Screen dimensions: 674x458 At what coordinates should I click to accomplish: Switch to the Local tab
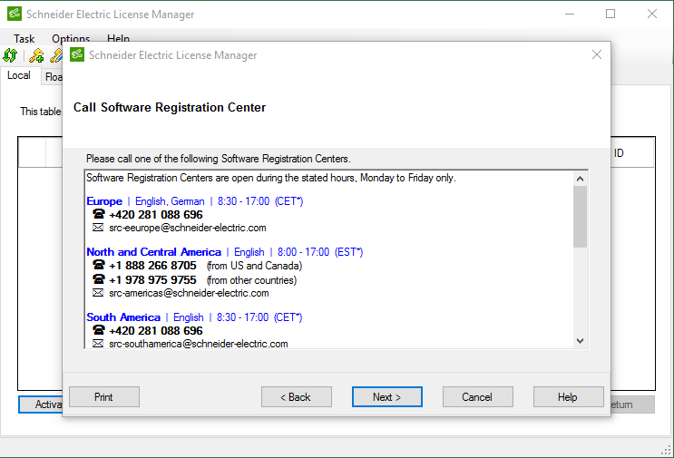click(x=19, y=75)
